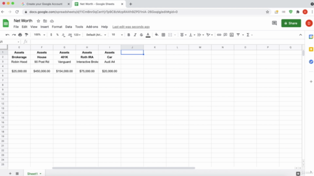The width and height of the screenshot is (314, 176).
Task: Open Tasks in the side panel
Action: click(311, 62)
